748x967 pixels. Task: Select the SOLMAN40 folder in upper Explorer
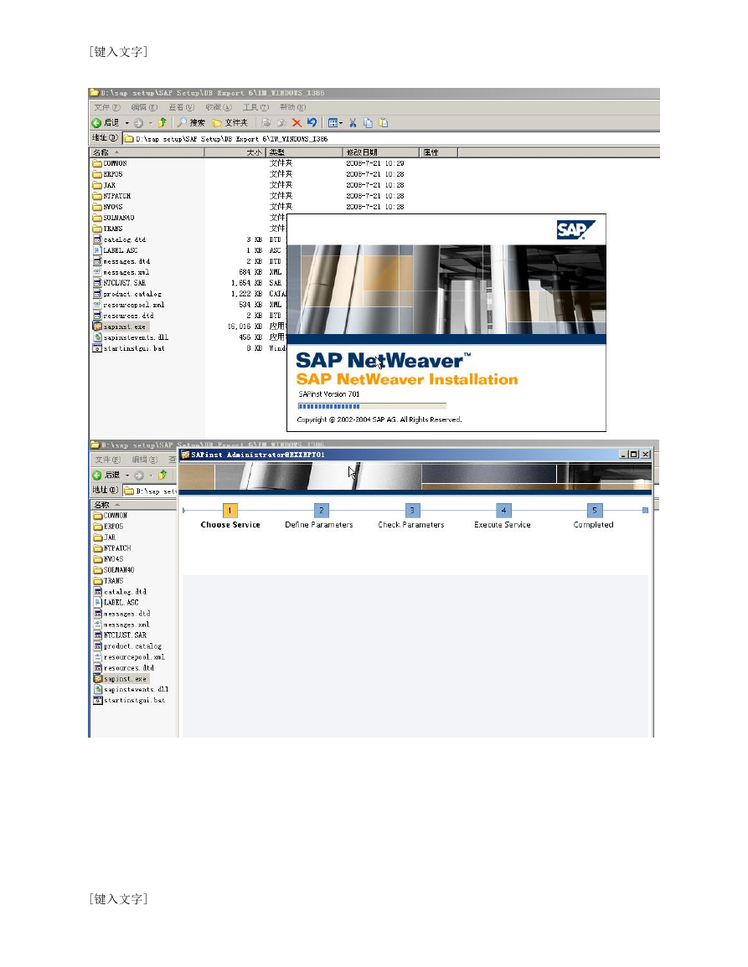tap(114, 218)
